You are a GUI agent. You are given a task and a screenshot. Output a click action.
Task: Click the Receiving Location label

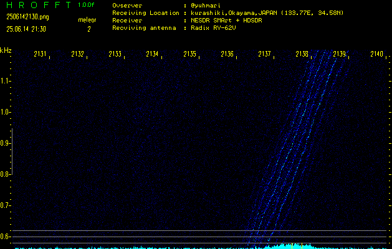(146, 13)
